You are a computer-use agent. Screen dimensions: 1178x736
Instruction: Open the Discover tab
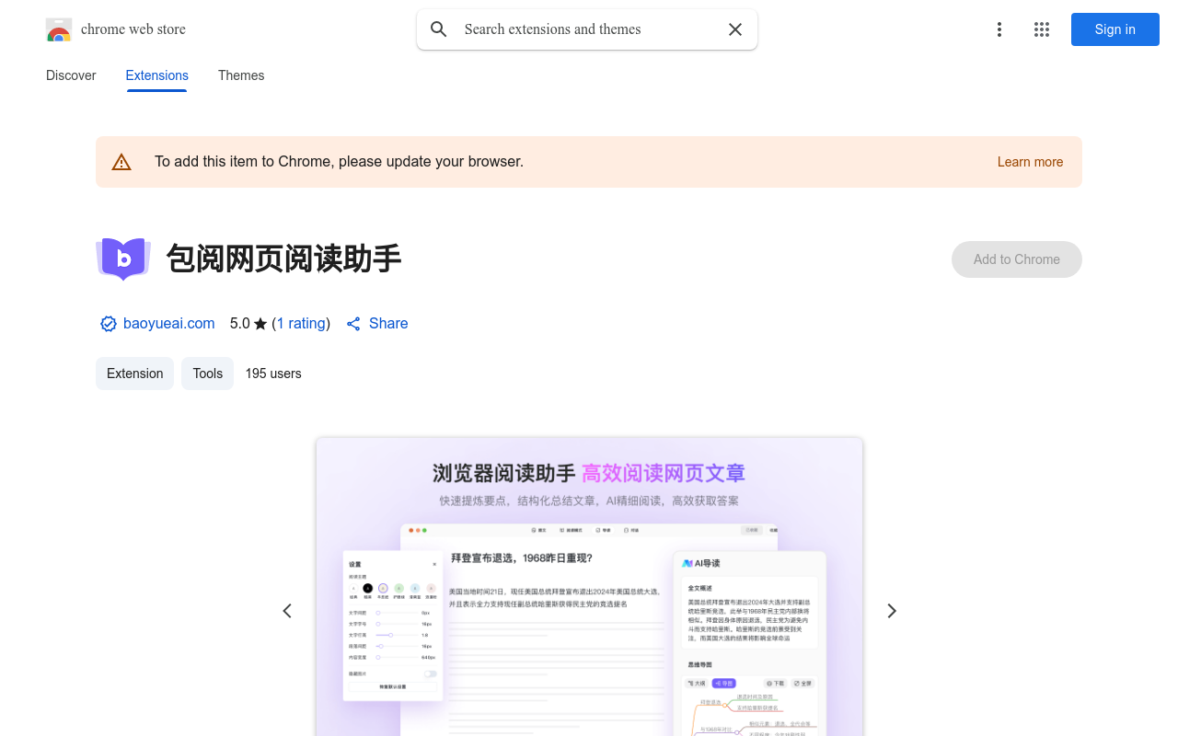click(x=71, y=75)
